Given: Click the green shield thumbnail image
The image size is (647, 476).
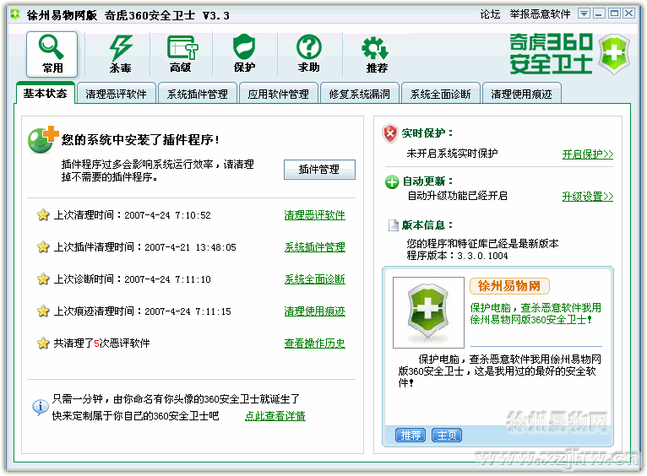Looking at the screenshot, I should 428,312.
